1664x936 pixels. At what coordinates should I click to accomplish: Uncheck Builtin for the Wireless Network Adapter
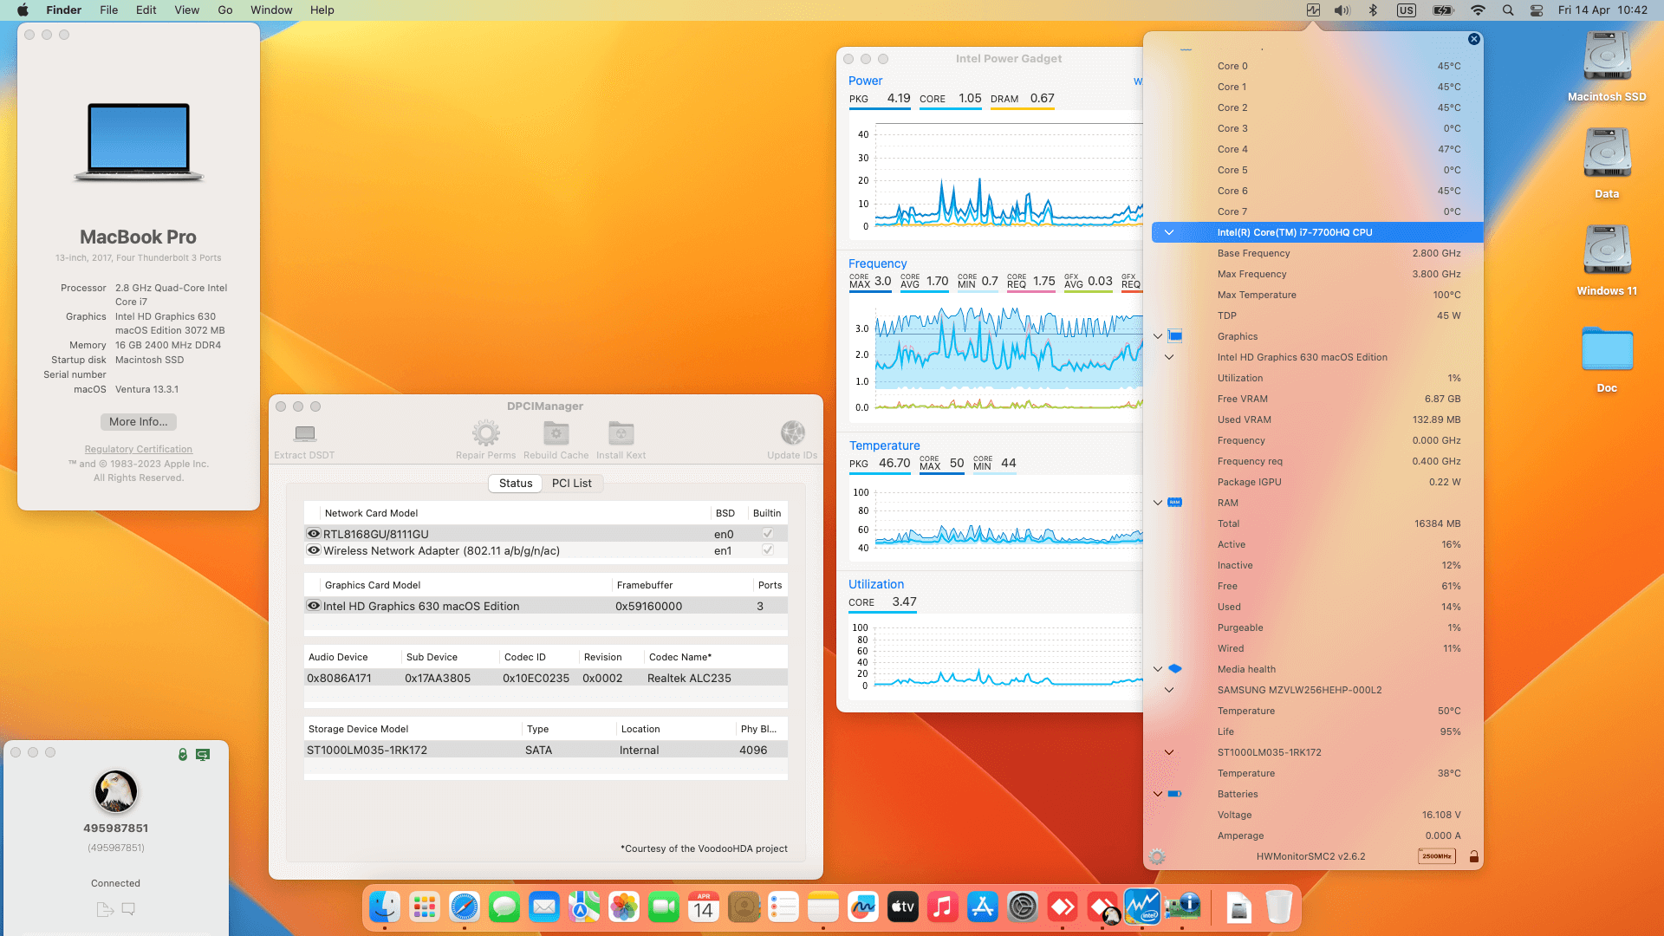tap(766, 550)
